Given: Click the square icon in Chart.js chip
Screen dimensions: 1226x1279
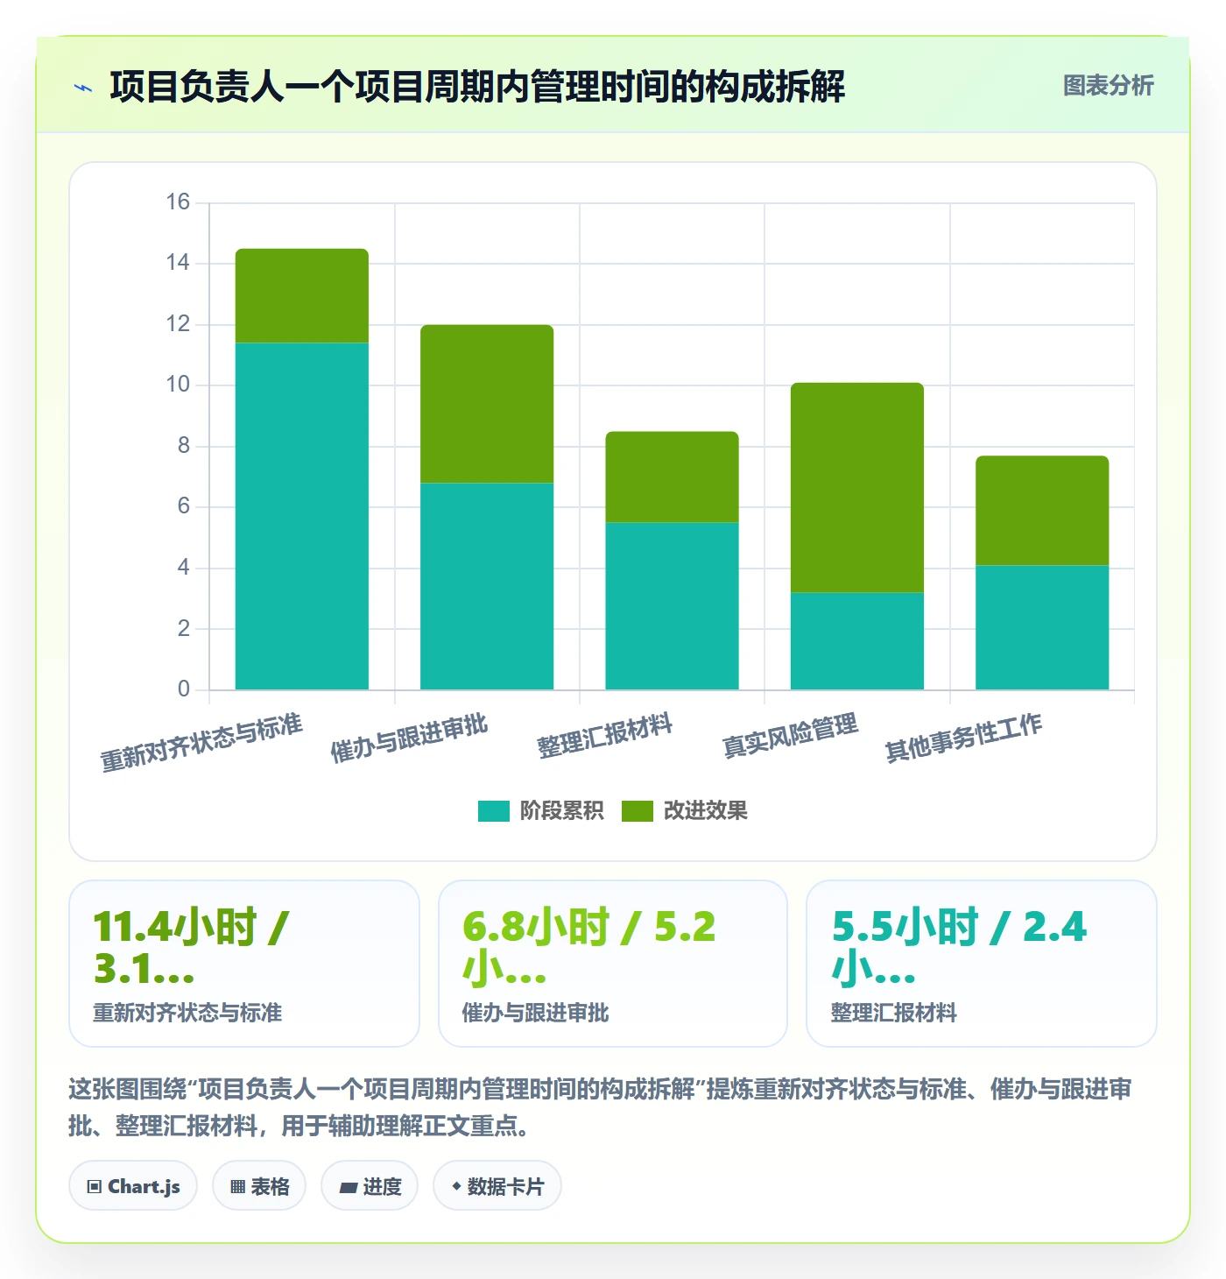Looking at the screenshot, I should click(x=95, y=1187).
